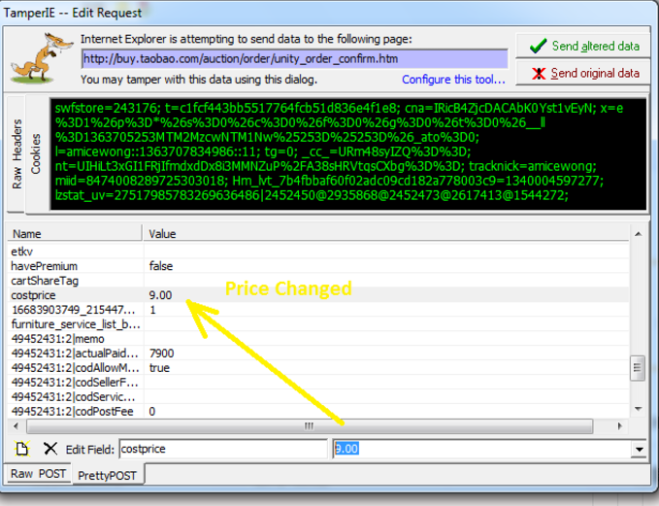Click the TamperIE fox logo
Viewport: 659px width, 506px height.
(42, 57)
